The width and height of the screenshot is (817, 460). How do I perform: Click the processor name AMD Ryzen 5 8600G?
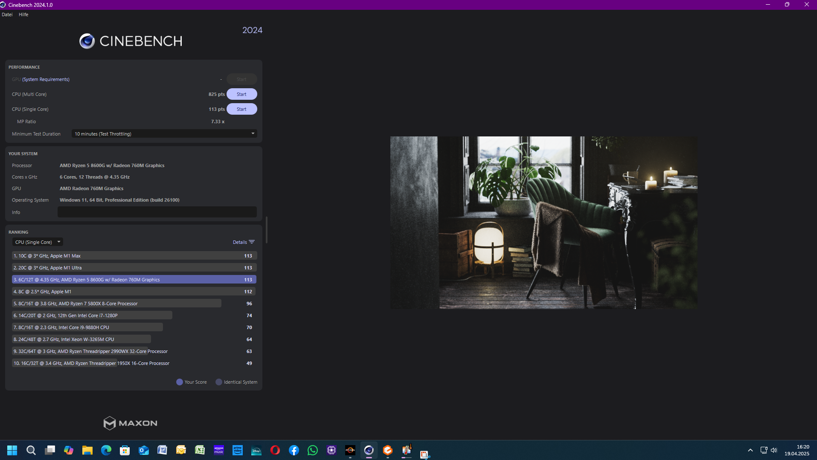[112, 165]
